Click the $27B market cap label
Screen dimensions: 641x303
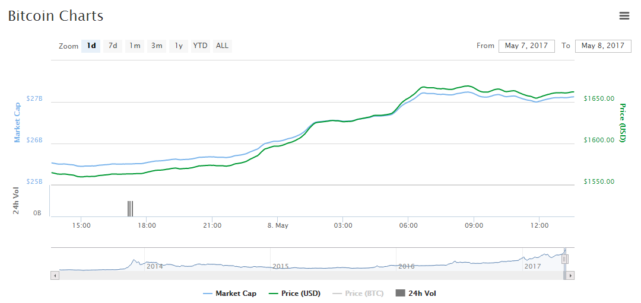34,99
